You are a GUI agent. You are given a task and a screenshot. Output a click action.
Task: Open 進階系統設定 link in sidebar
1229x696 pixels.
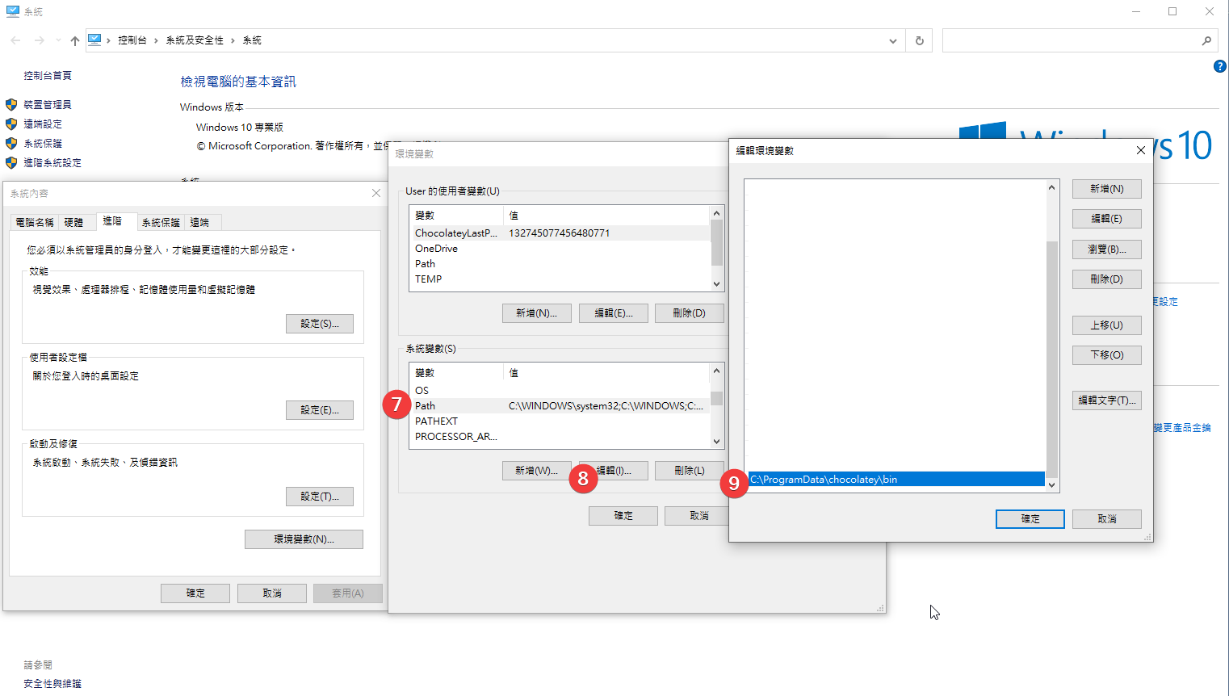(x=52, y=162)
